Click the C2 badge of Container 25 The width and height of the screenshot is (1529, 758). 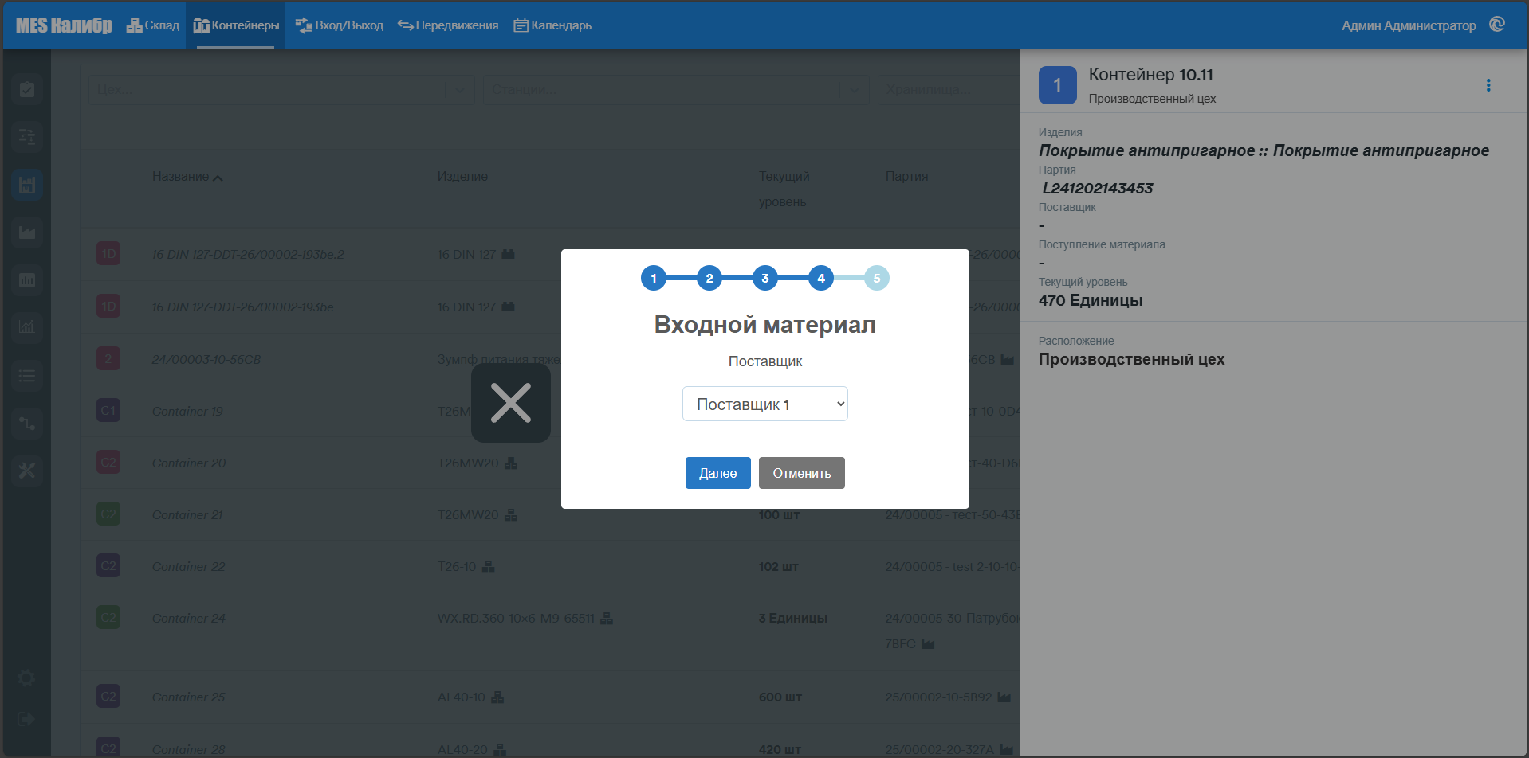point(108,697)
